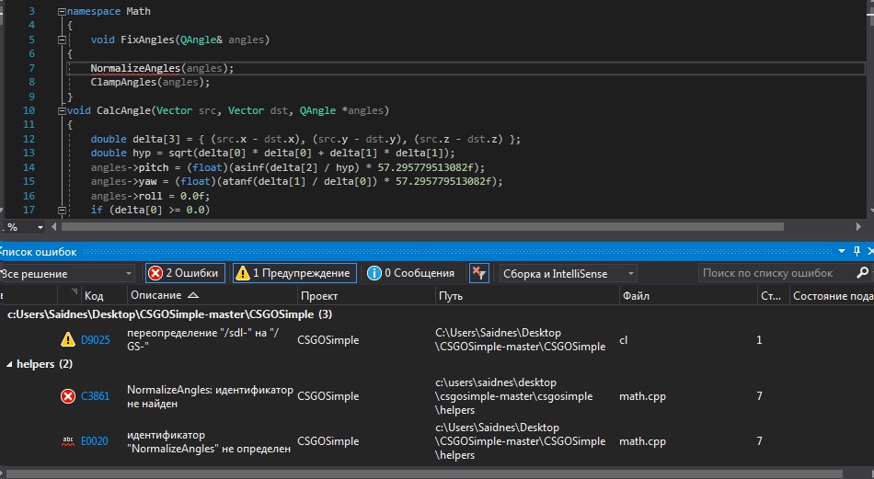
Task: Click the horizontal scrollbar right arrow
Action: [x=858, y=227]
